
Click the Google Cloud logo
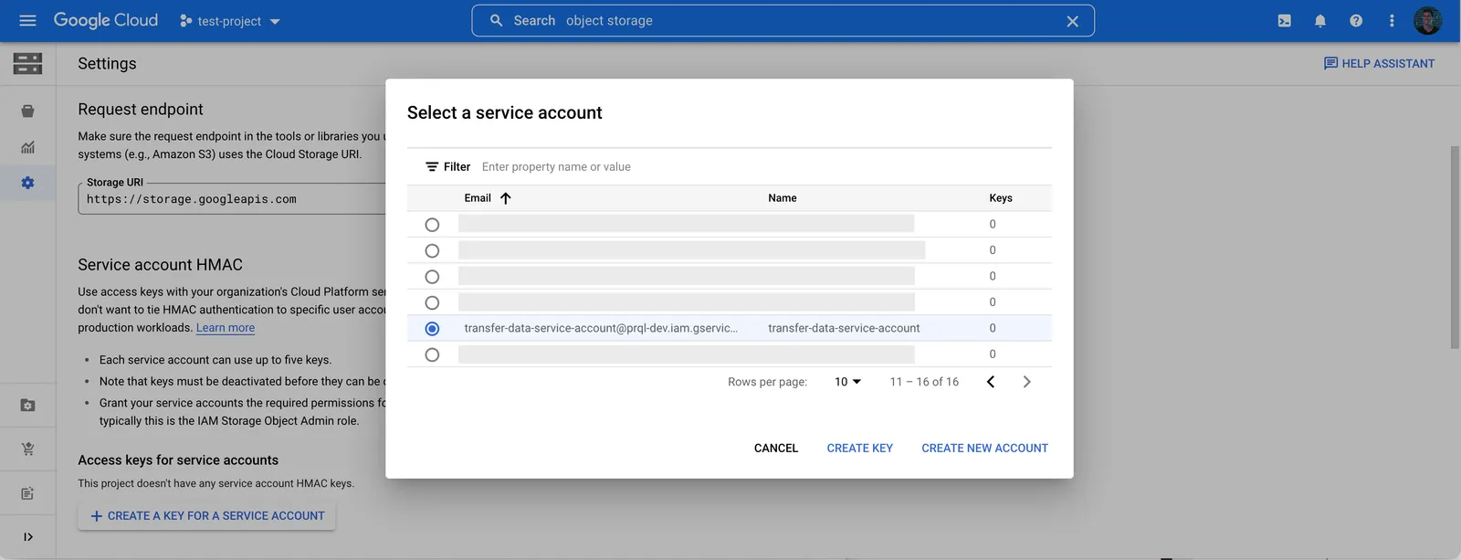click(105, 20)
